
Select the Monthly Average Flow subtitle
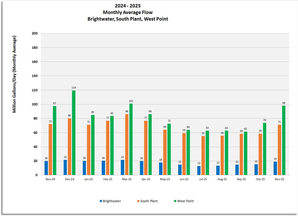tap(128, 12)
